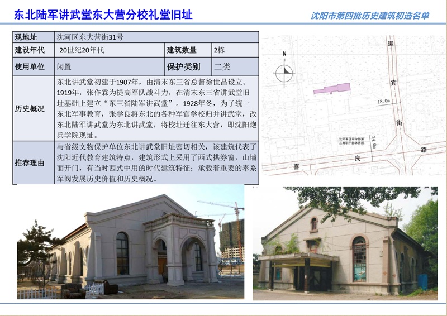The height and width of the screenshot is (316, 447).
Task: Select the 使用单位 label cell
Action: pos(33,66)
